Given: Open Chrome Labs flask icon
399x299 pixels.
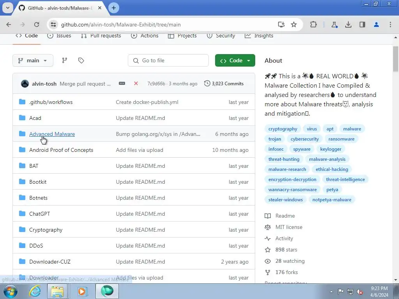Looking at the screenshot, I should tap(334, 25).
